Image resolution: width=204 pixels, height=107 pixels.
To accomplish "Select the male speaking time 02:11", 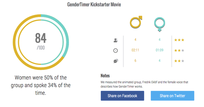I will pyautogui.click(x=135, y=50).
